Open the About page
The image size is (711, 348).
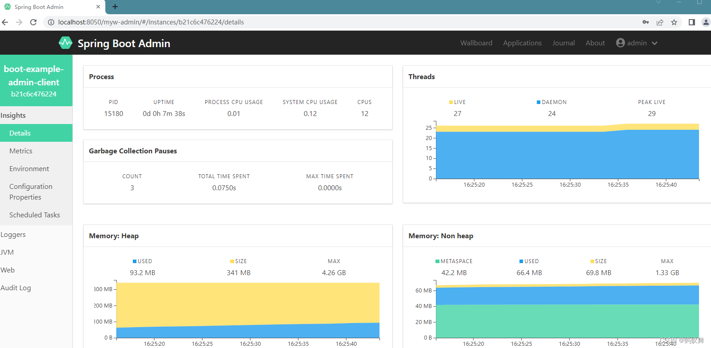(x=595, y=43)
